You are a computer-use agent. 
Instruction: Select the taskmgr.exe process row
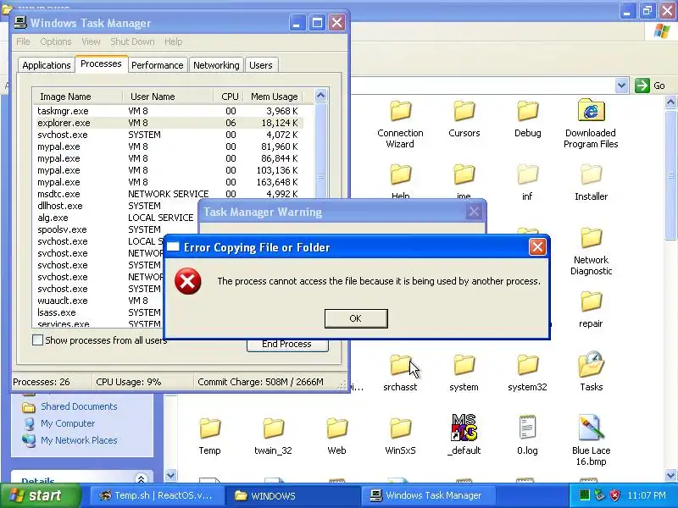[168, 111]
